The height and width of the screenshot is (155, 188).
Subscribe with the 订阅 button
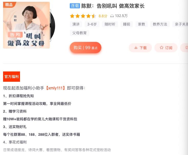click(x=166, y=48)
